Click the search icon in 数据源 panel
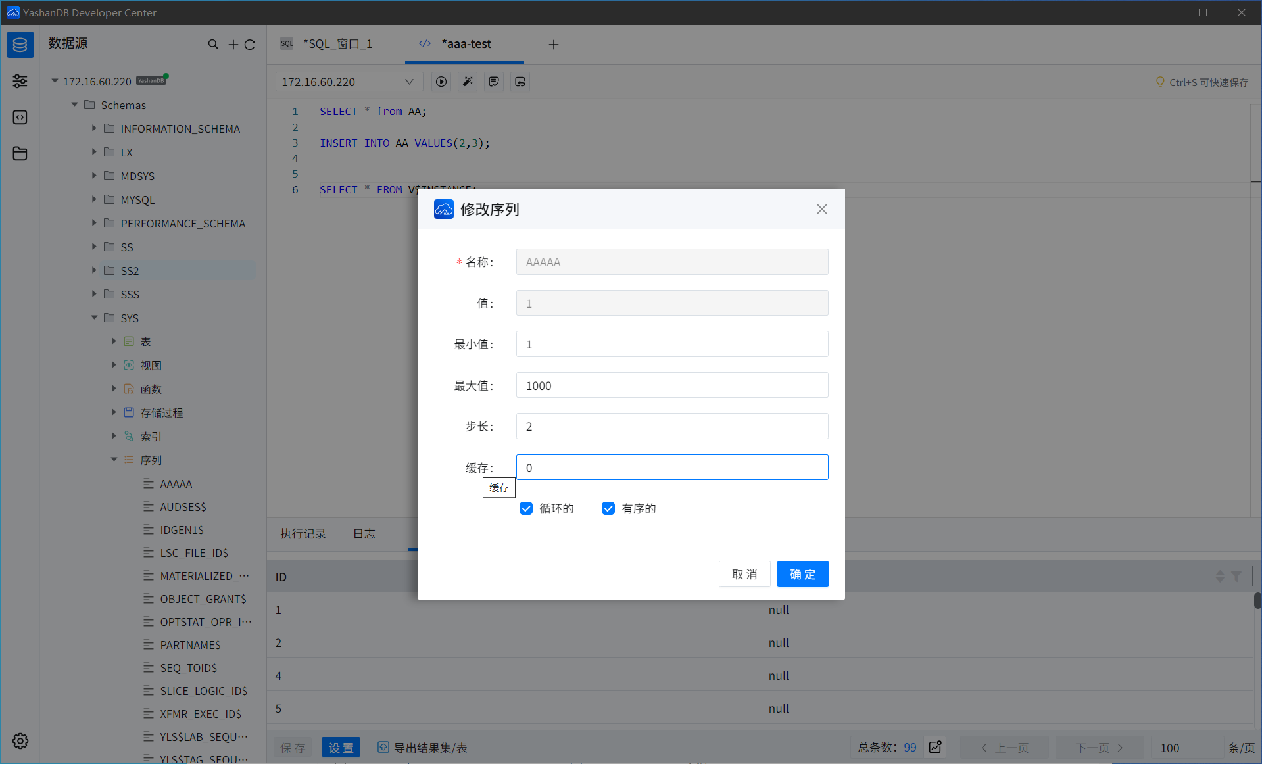This screenshot has width=1262, height=764. [x=213, y=44]
